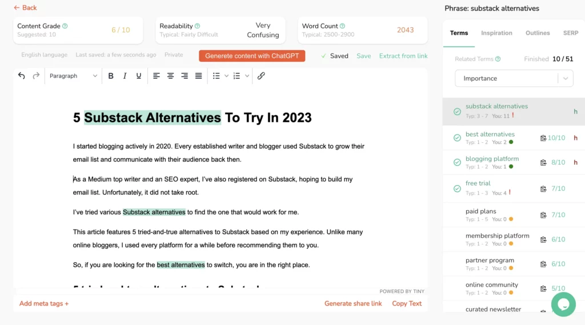Open the chat support bubble
The width and height of the screenshot is (585, 325).
click(x=563, y=304)
